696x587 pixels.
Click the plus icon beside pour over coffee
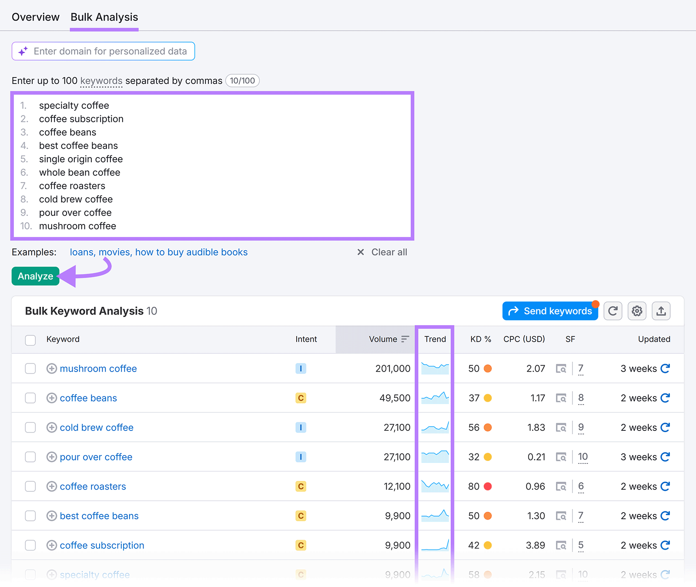[52, 457]
